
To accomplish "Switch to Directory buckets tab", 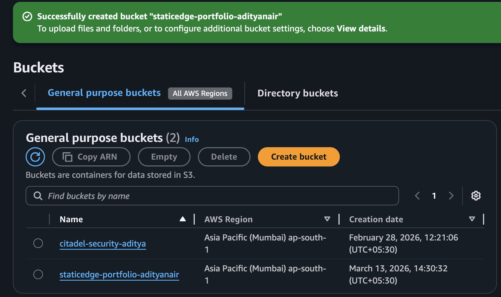I will [x=298, y=93].
